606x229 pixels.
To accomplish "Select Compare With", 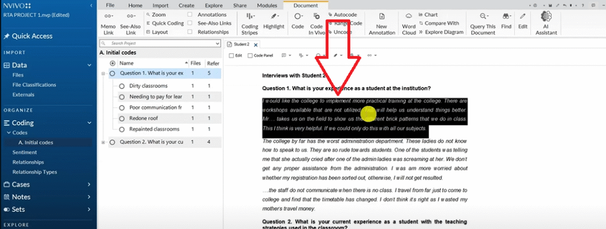I will tap(439, 23).
